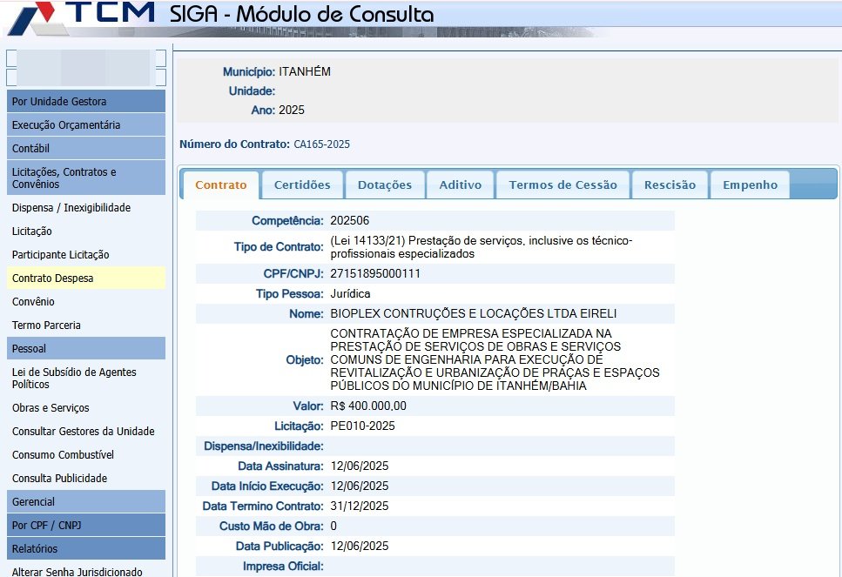
Task: Collapse Licitações, Contratos e Convênios section
Action: (x=84, y=178)
